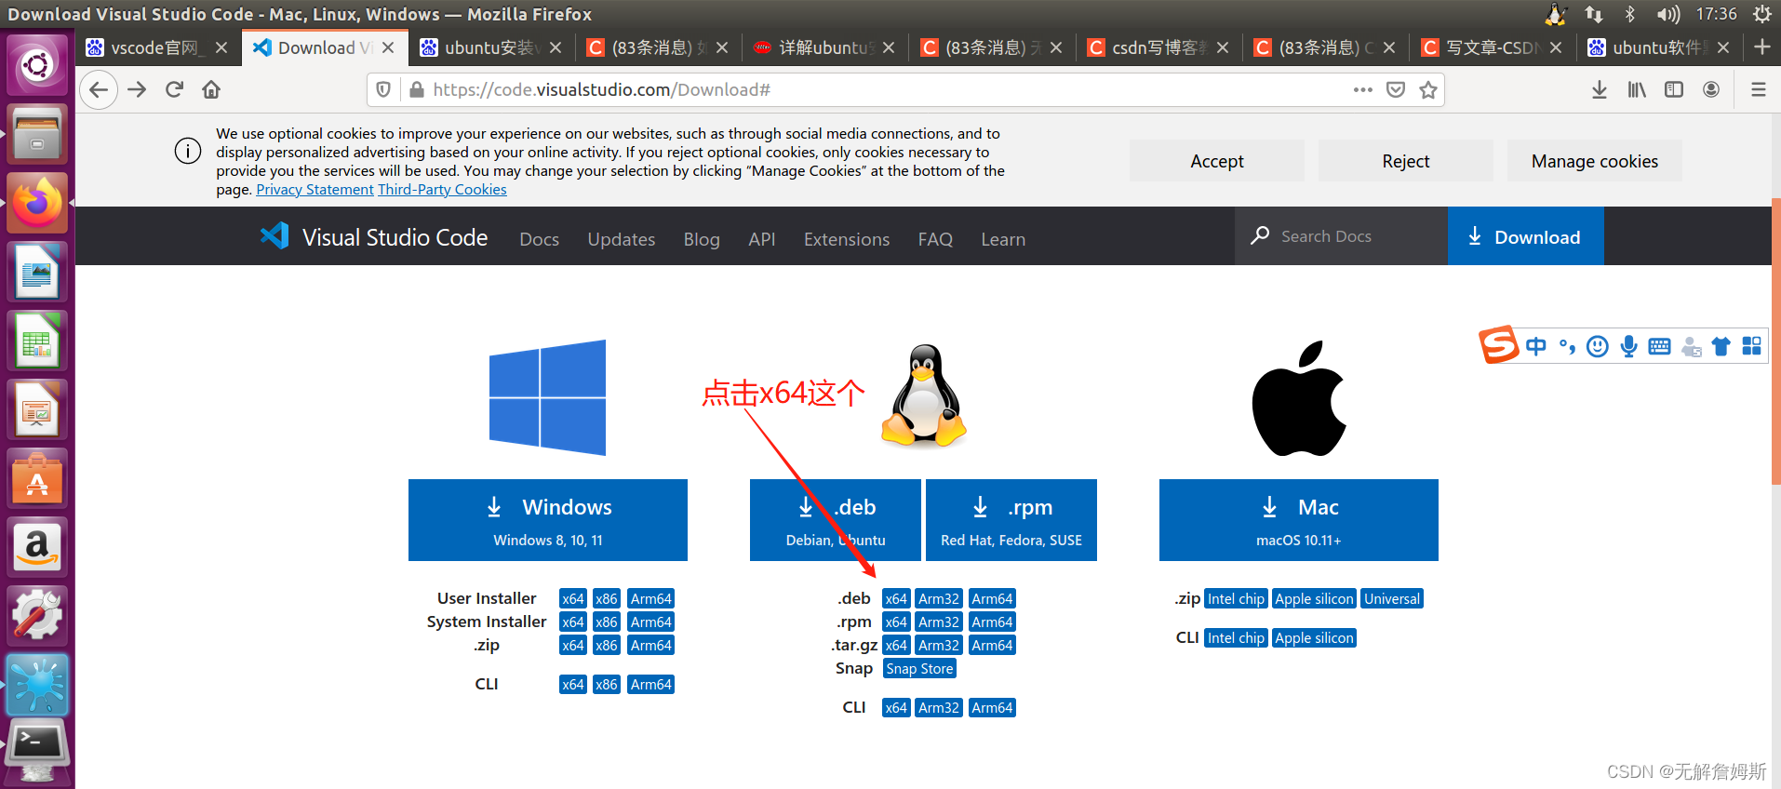
Task: Toggle the Firefox sidebar icon
Action: (1674, 89)
